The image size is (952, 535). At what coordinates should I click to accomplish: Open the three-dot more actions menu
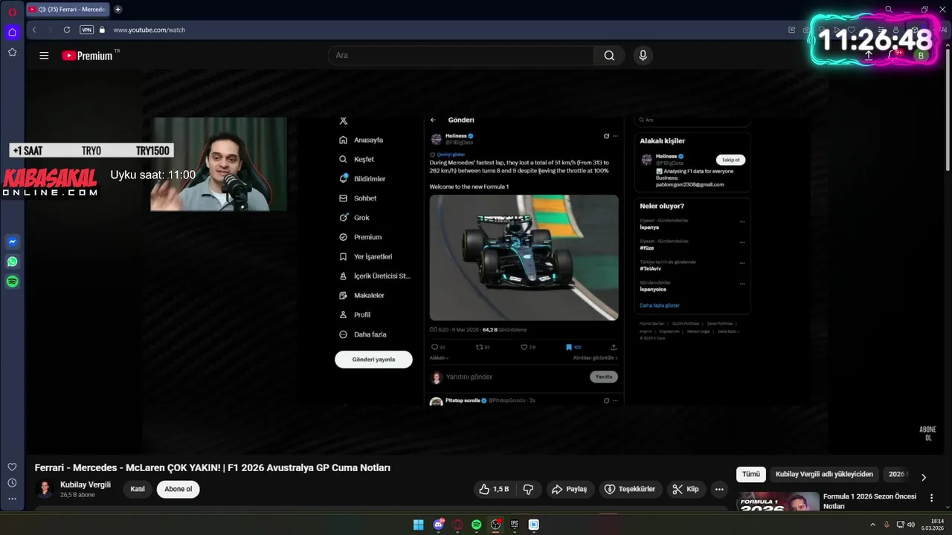coord(719,489)
